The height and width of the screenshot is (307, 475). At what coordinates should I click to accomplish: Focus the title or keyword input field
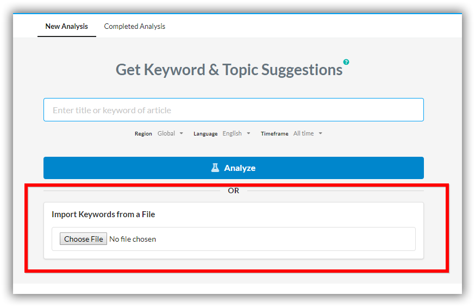coord(234,110)
